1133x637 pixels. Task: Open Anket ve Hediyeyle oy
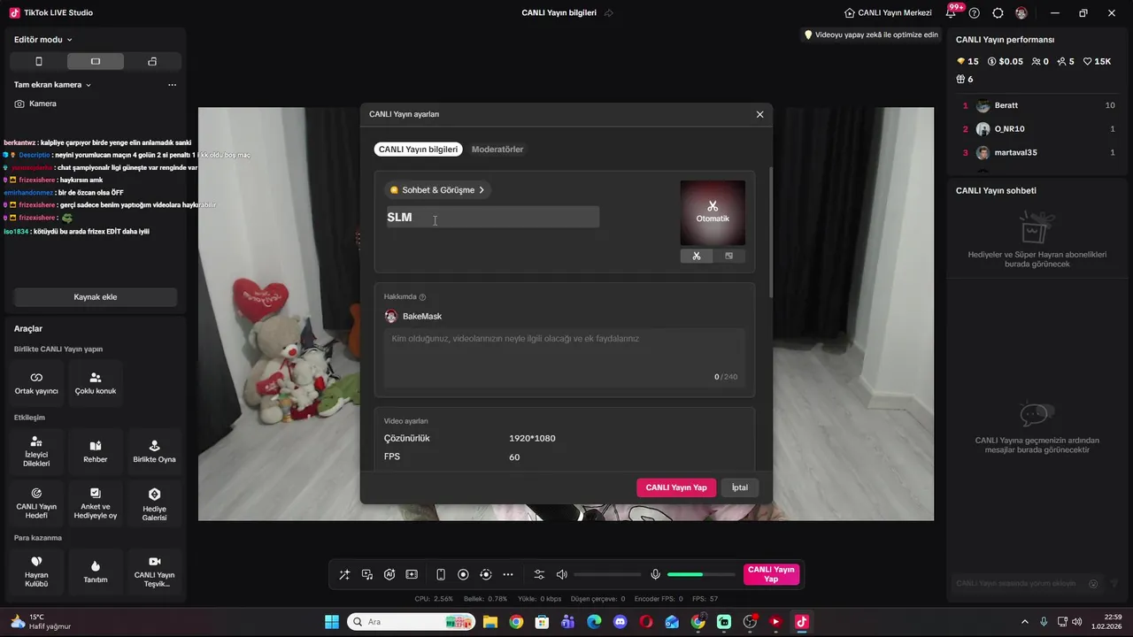[x=96, y=503]
